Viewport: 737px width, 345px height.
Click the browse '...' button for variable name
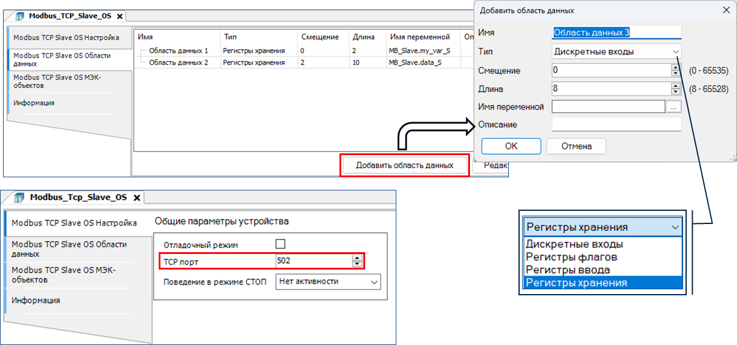674,107
